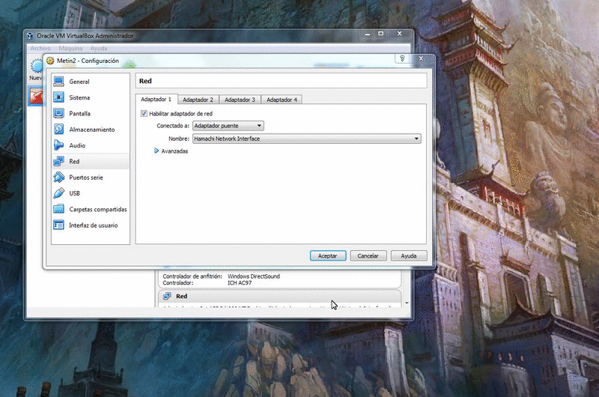Image resolution: width=599 pixels, height=397 pixels.
Task: Click the VirtualBox Administrador window logo
Action: 30,36
